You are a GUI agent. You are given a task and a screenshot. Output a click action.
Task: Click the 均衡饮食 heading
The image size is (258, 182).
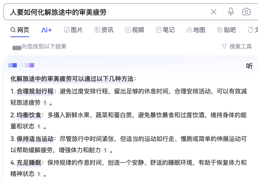pyautogui.click(x=29, y=115)
